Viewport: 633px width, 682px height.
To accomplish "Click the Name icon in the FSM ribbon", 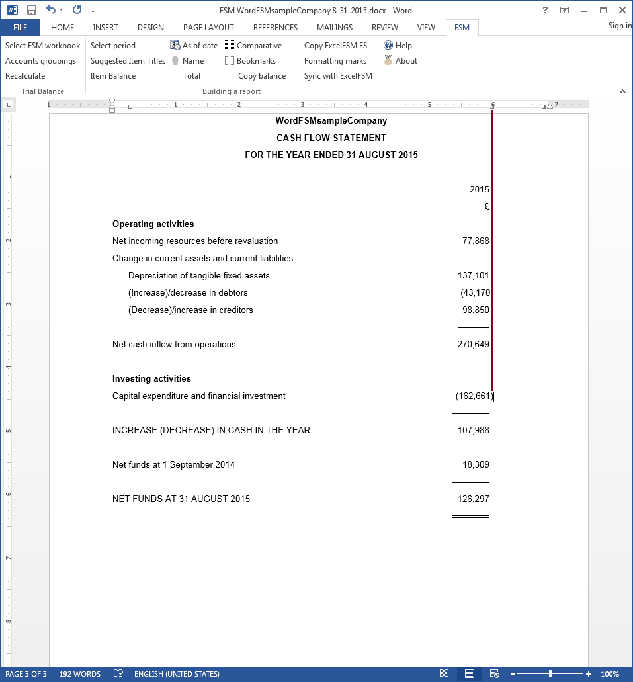I will [x=175, y=60].
